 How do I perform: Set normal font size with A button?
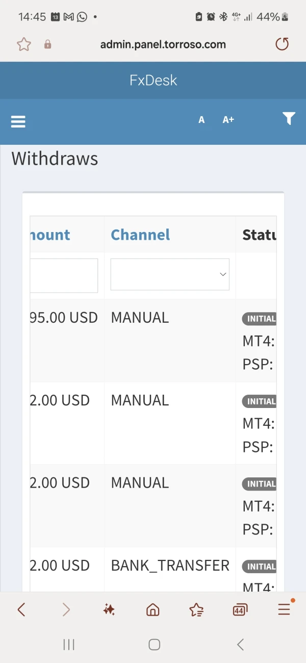[x=201, y=120]
